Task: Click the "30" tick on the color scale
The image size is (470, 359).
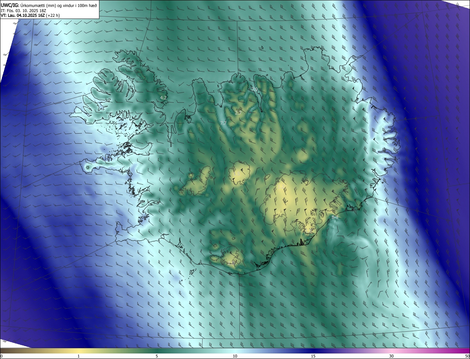Action: coord(391,356)
